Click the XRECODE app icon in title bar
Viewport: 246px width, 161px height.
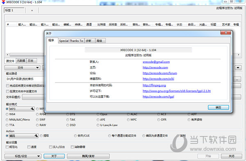click(x=3, y=2)
